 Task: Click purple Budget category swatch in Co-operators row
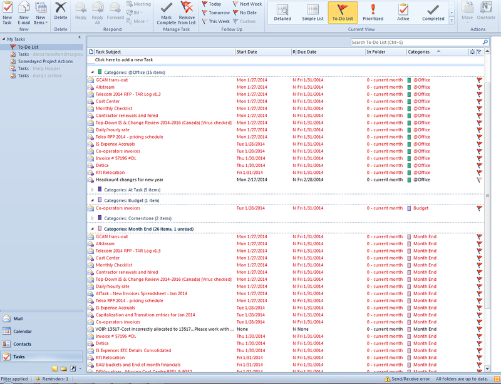(409, 208)
